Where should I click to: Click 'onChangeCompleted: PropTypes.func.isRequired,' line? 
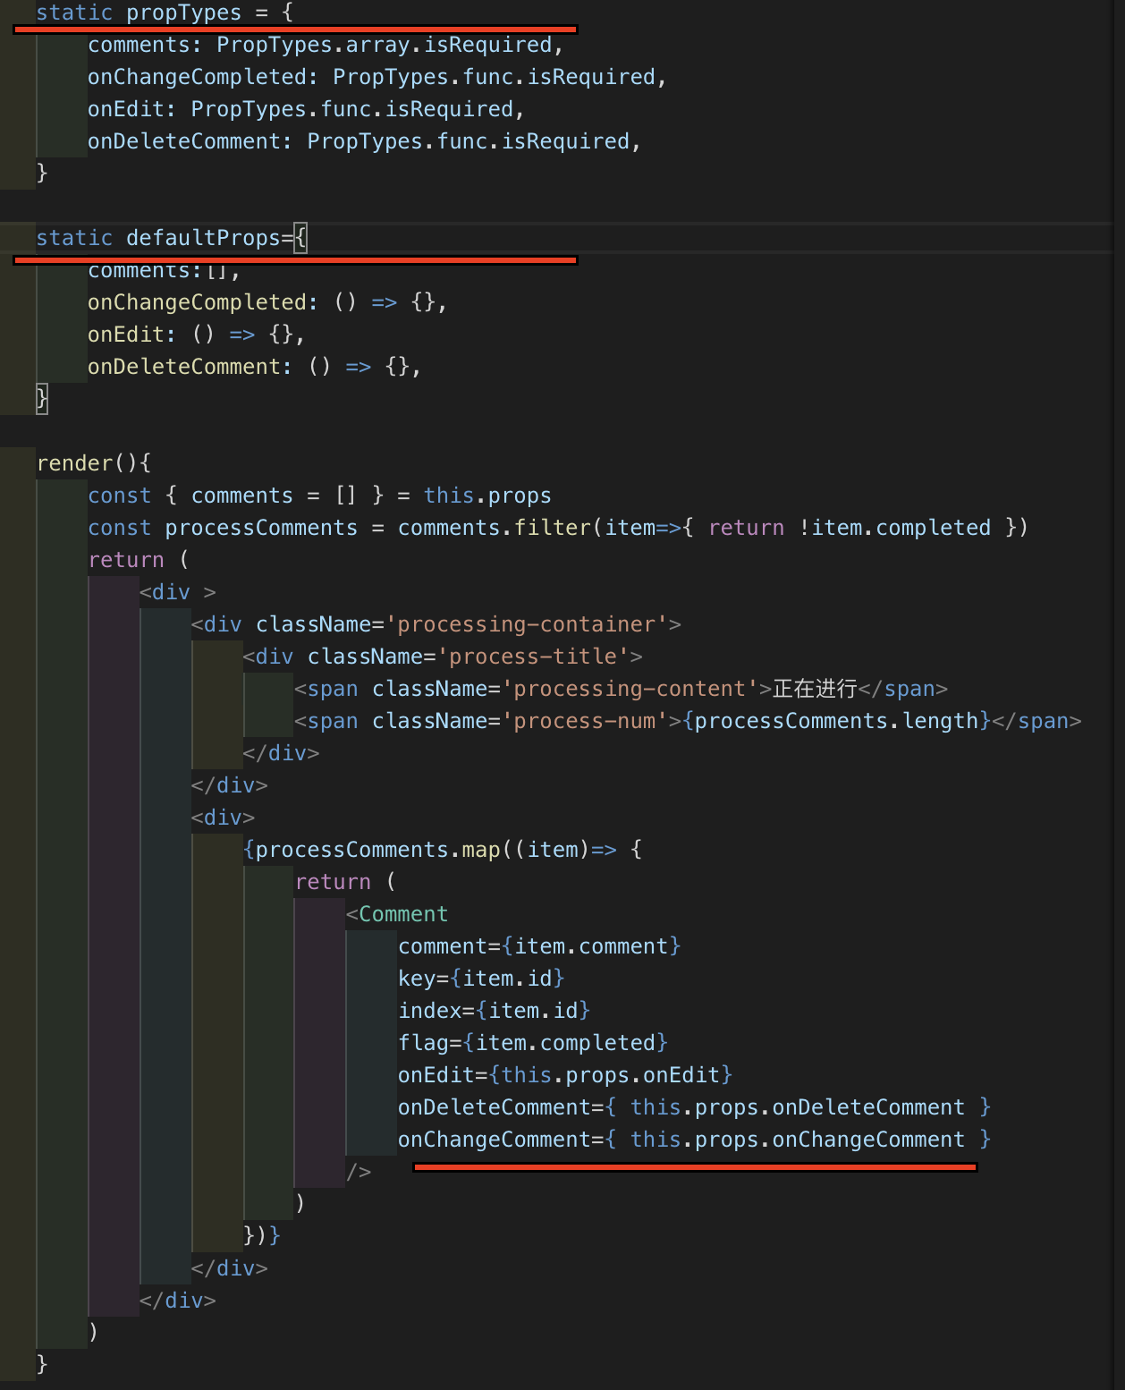pyautogui.click(x=377, y=77)
